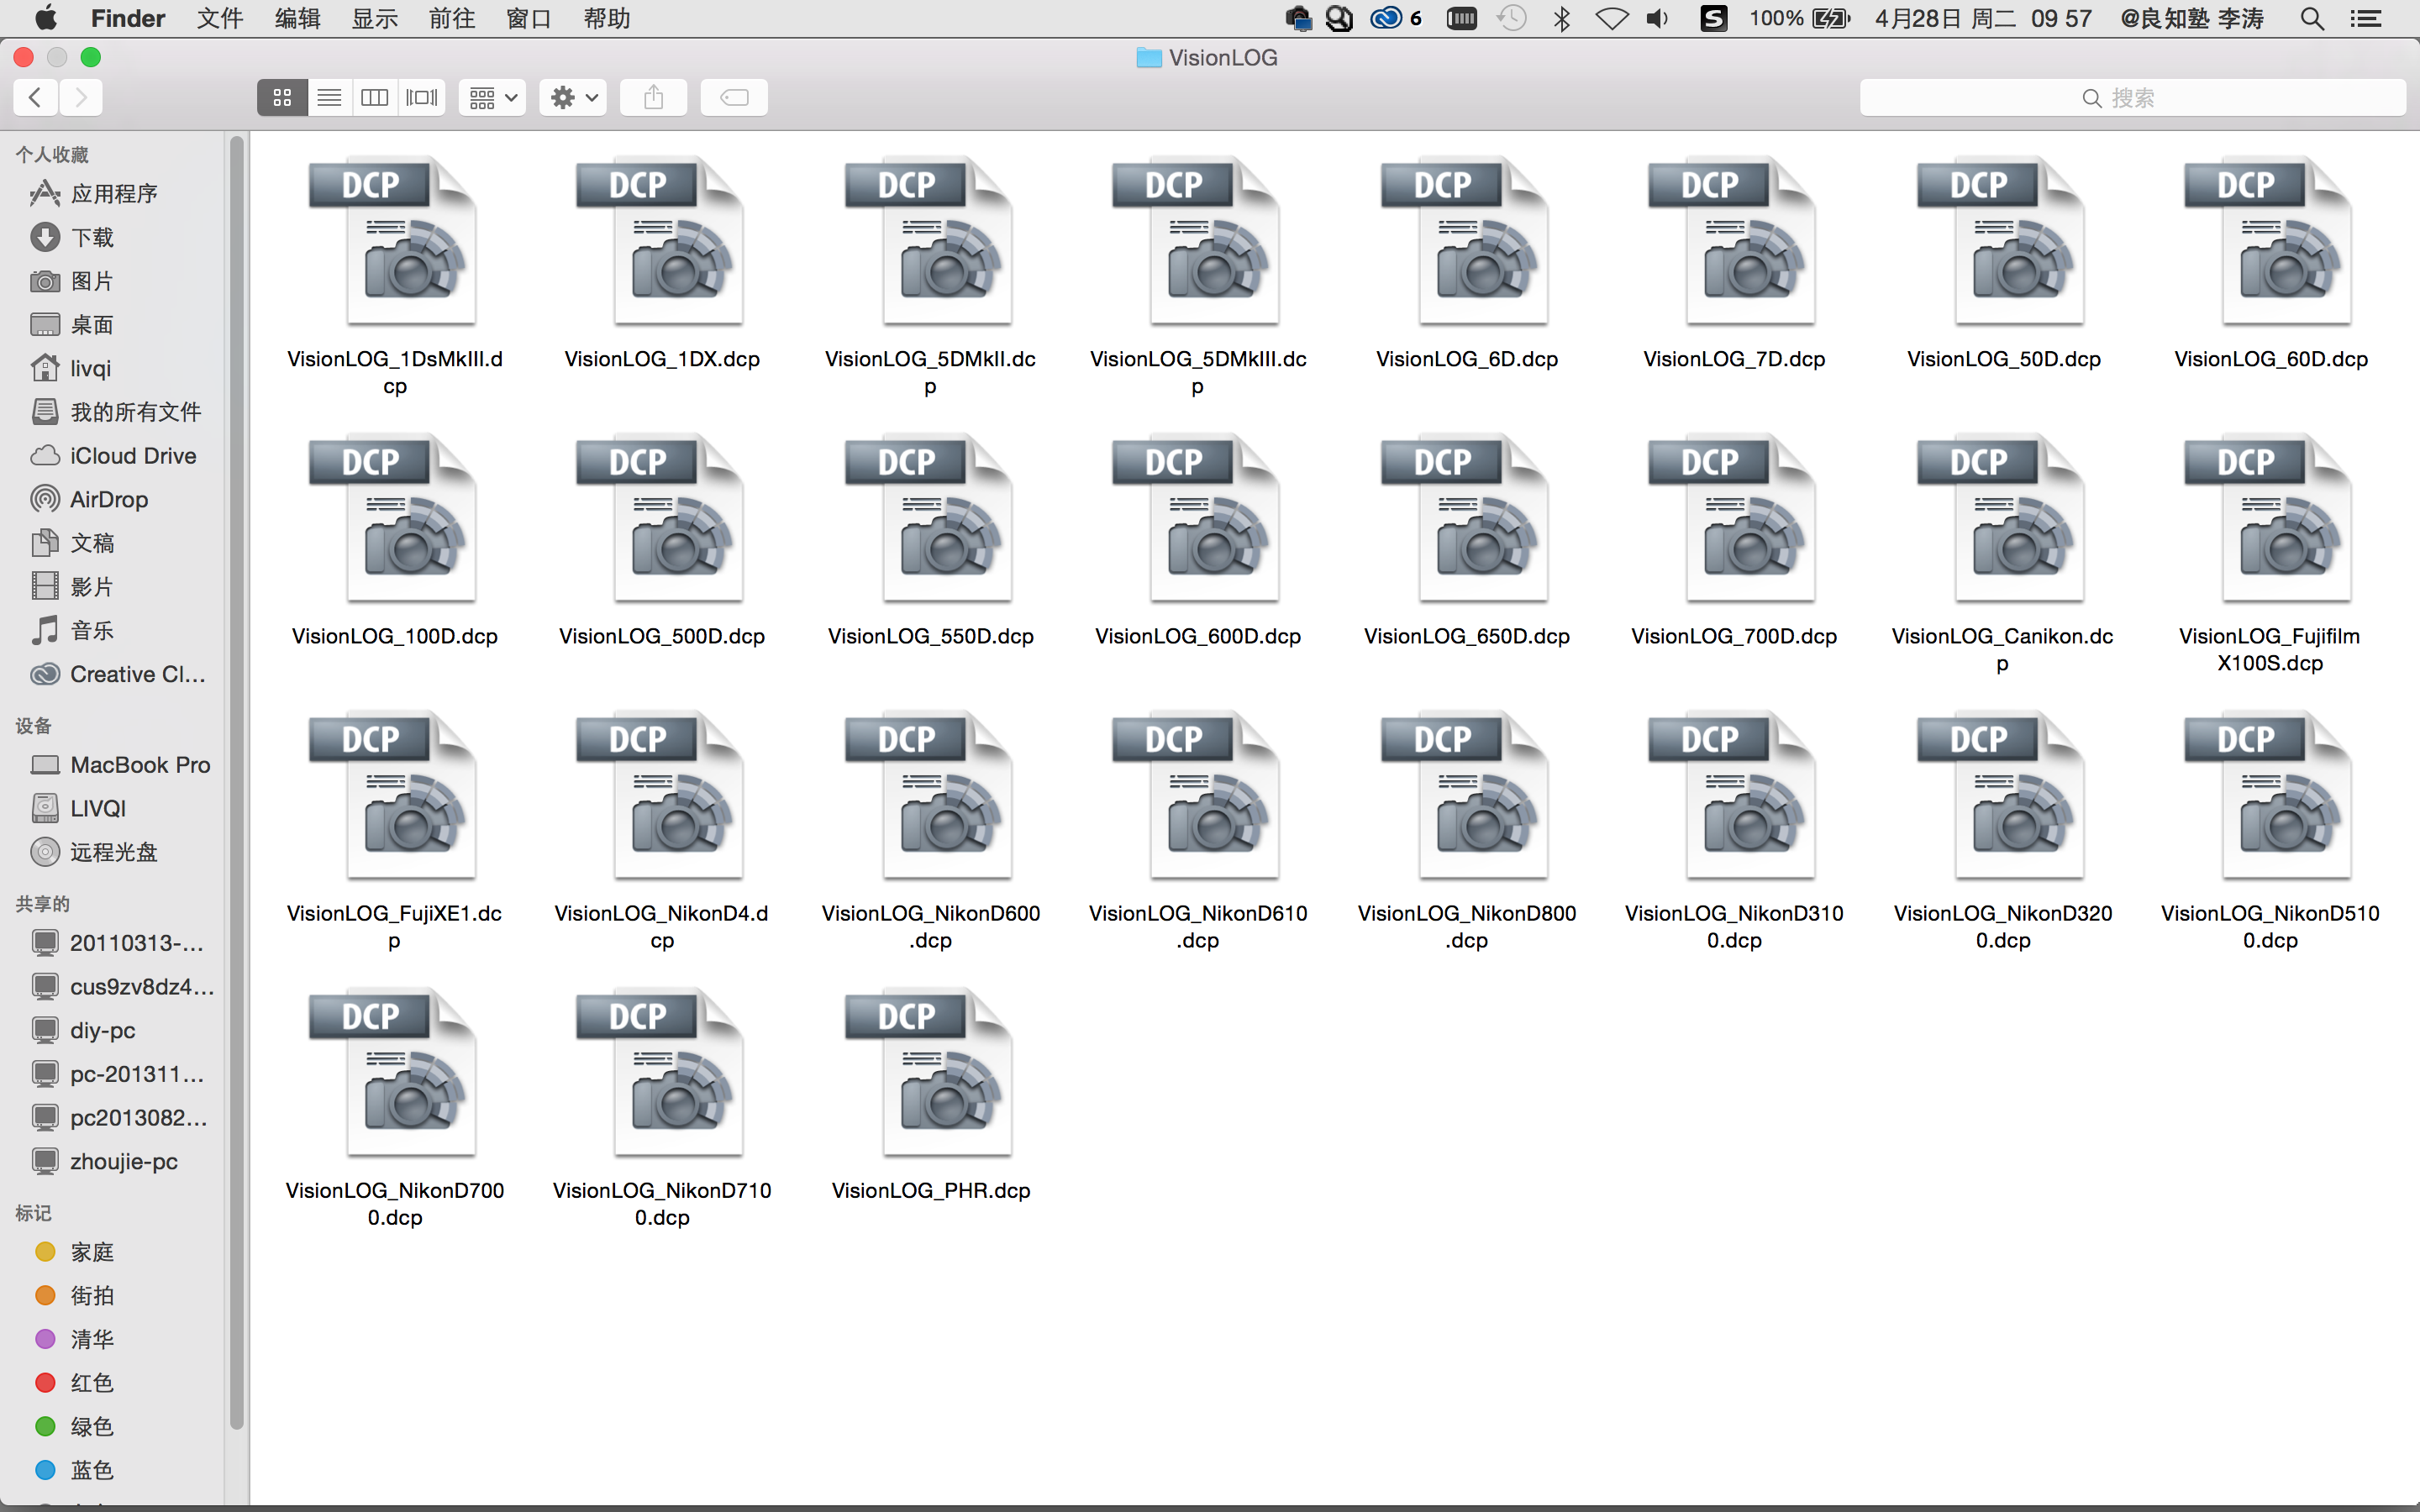Switch to column view mode

click(375, 97)
